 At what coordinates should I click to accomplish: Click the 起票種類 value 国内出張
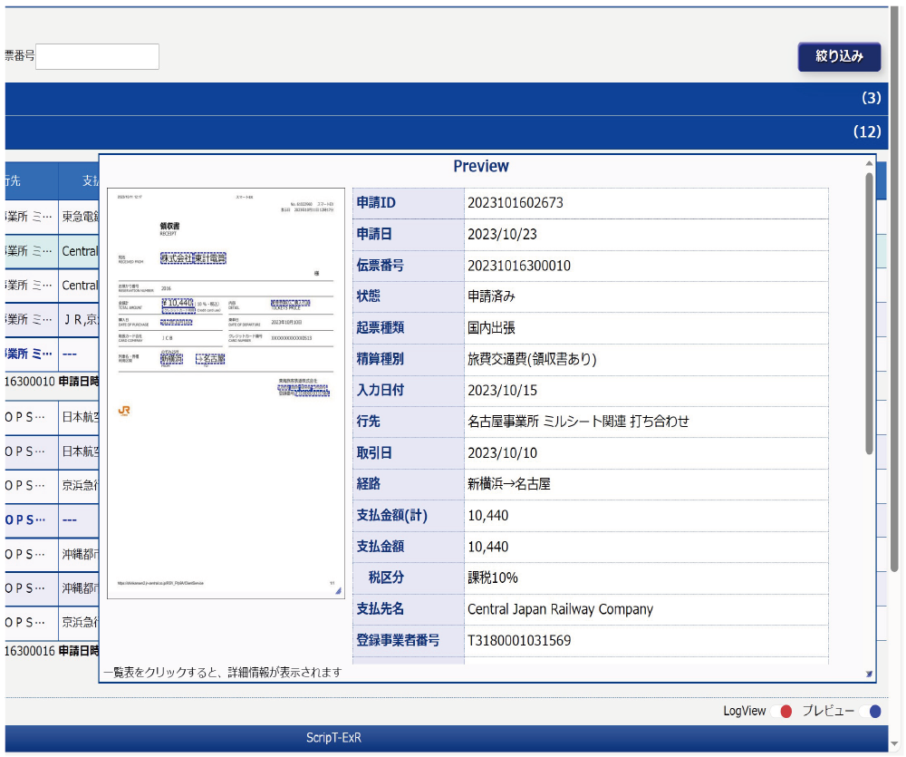pyautogui.click(x=491, y=328)
